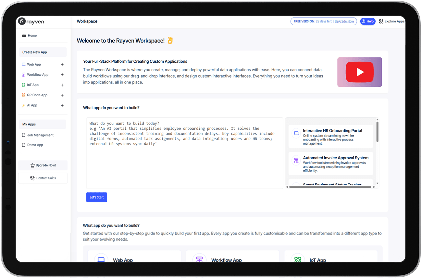Viewport: 422px width, 278px height.
Task: Select the IoT App icon in sidebar
Action: (23, 85)
